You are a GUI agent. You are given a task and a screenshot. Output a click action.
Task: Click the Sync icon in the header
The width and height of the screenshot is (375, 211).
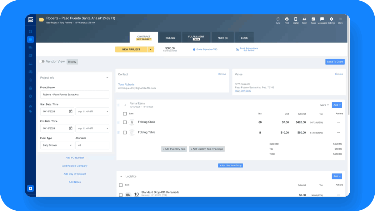pos(278,19)
